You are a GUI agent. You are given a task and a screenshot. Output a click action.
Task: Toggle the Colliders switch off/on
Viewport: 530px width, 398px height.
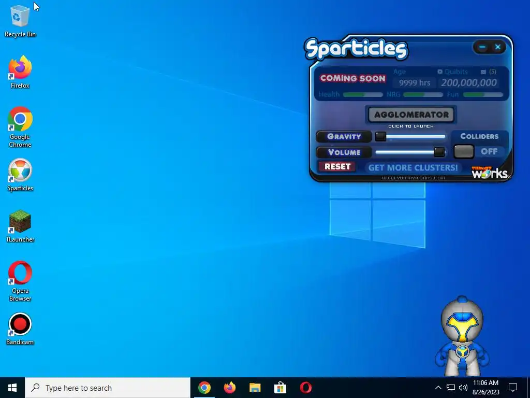tap(464, 152)
